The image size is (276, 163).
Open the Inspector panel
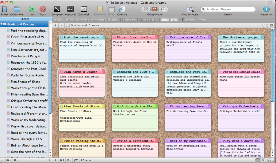(x=266, y=9)
